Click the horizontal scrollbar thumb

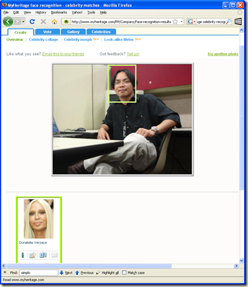89,266
